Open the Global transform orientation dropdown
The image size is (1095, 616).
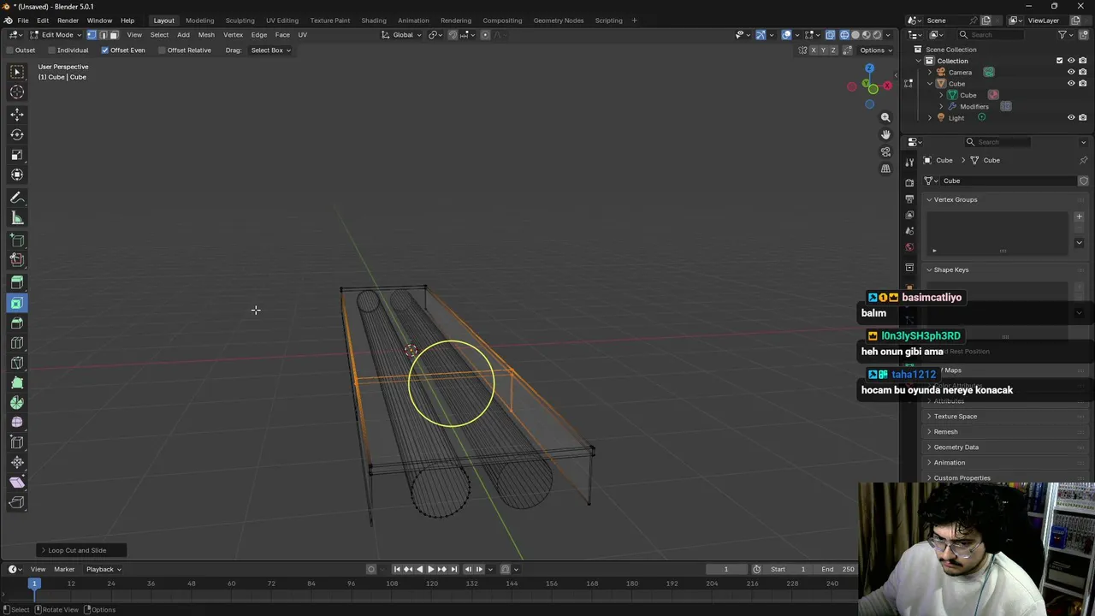(x=402, y=35)
